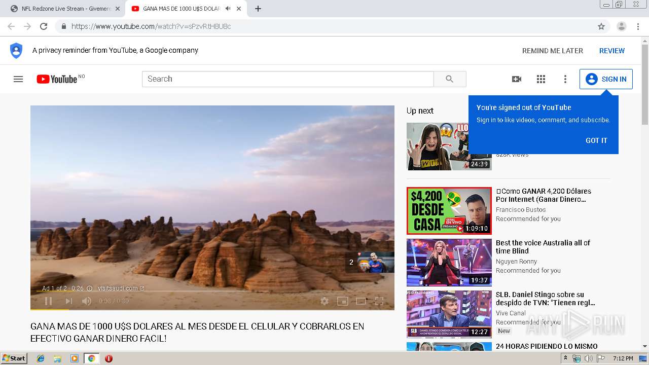649x365 pixels.
Task: Launch Internet Explorer from taskbar
Action: [41, 358]
